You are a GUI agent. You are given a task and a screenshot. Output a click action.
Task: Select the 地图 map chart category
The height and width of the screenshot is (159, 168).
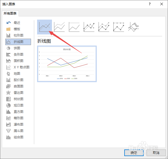click(x=18, y=73)
